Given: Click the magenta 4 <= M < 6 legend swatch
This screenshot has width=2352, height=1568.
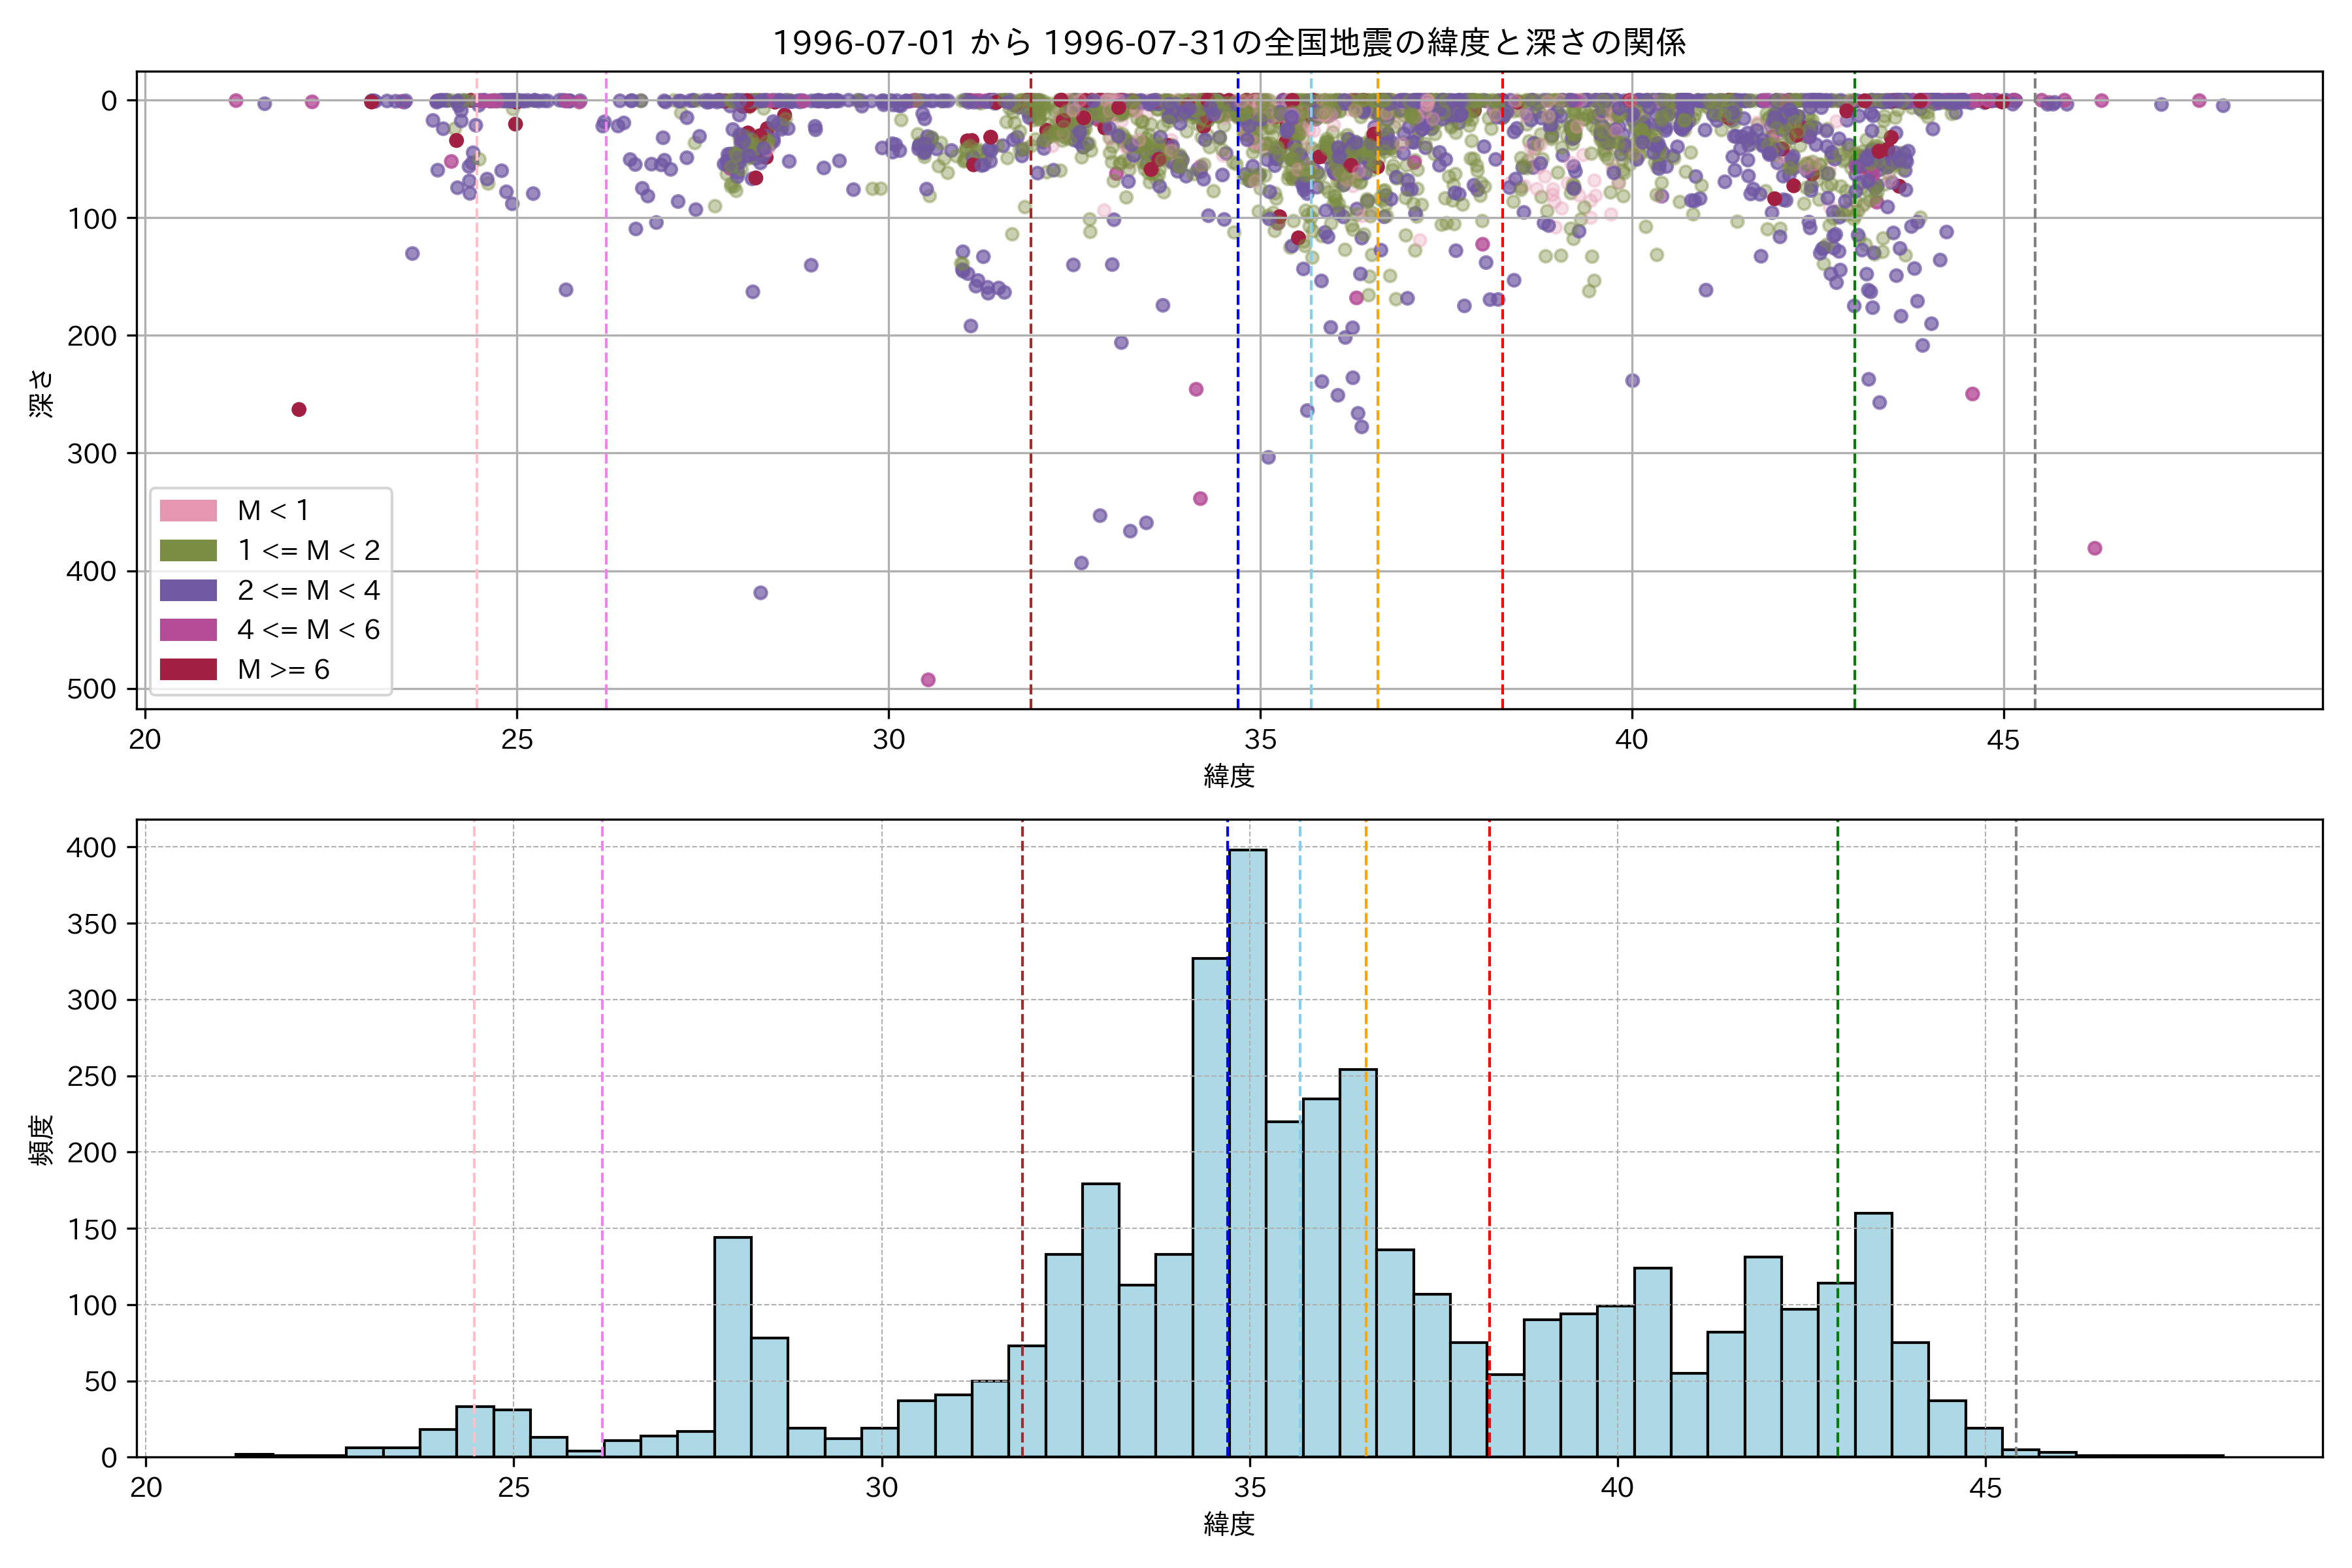Looking at the screenshot, I should coord(188,630).
